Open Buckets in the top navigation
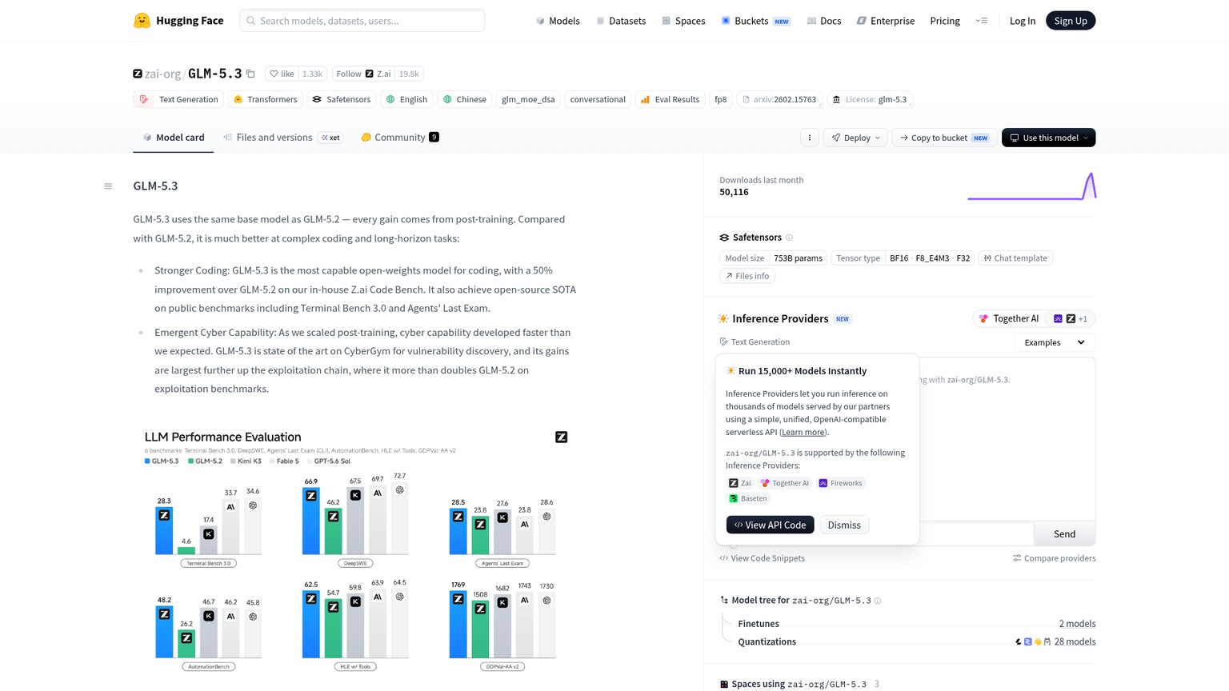 [x=756, y=21]
